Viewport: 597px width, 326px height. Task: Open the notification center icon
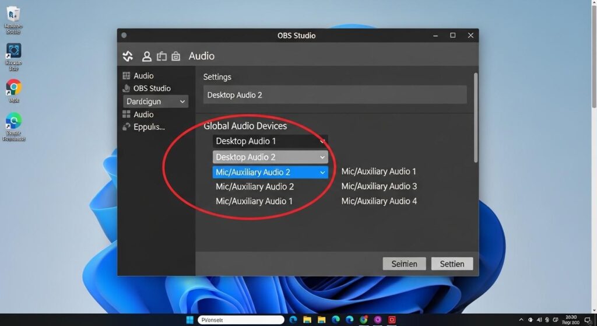pos(588,320)
